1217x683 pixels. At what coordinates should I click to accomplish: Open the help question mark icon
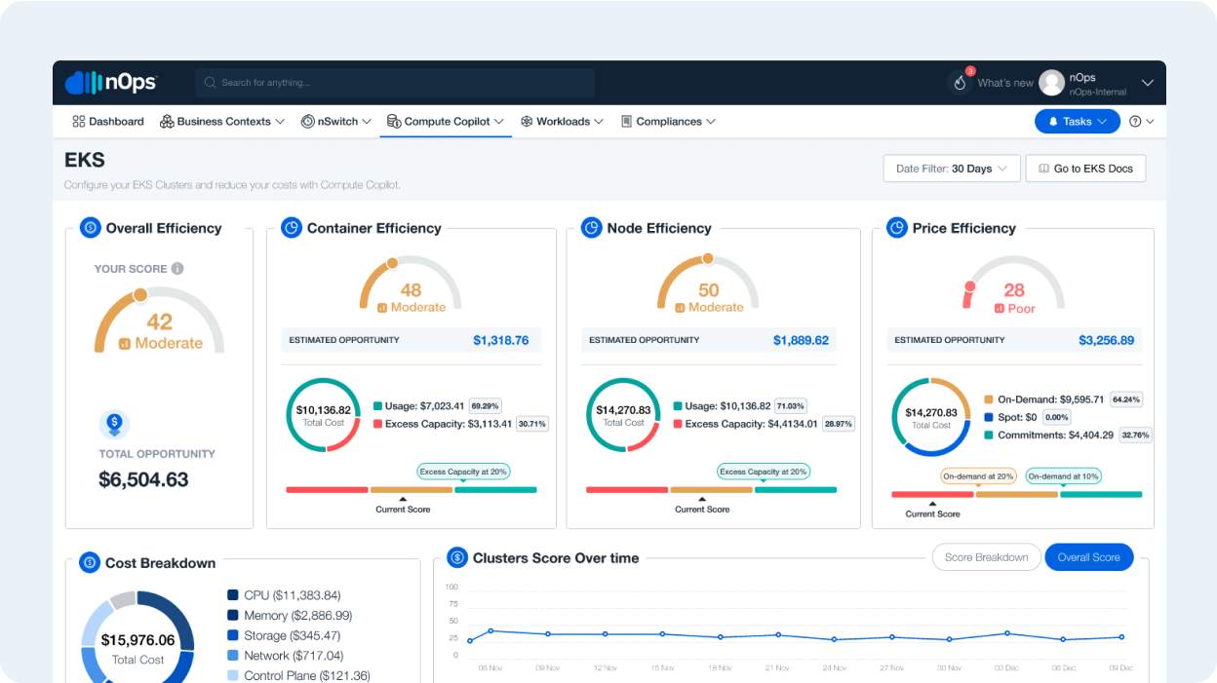tap(1135, 122)
